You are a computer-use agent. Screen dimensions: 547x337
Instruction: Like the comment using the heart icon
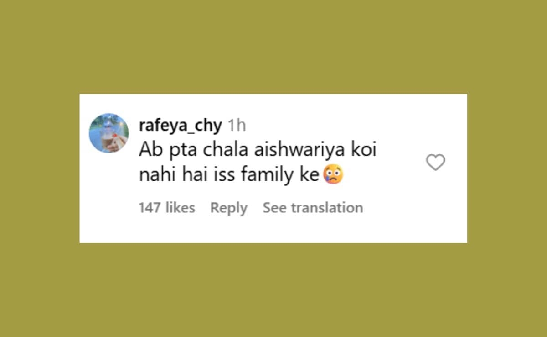point(435,163)
